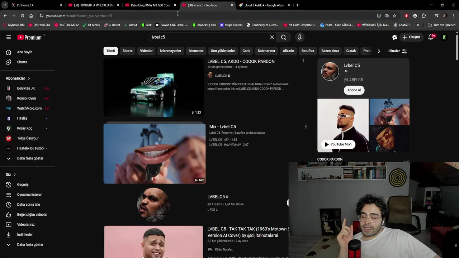Expand hidden bookmarks with double chevron
Screen dimensions: 459x258
418,25
